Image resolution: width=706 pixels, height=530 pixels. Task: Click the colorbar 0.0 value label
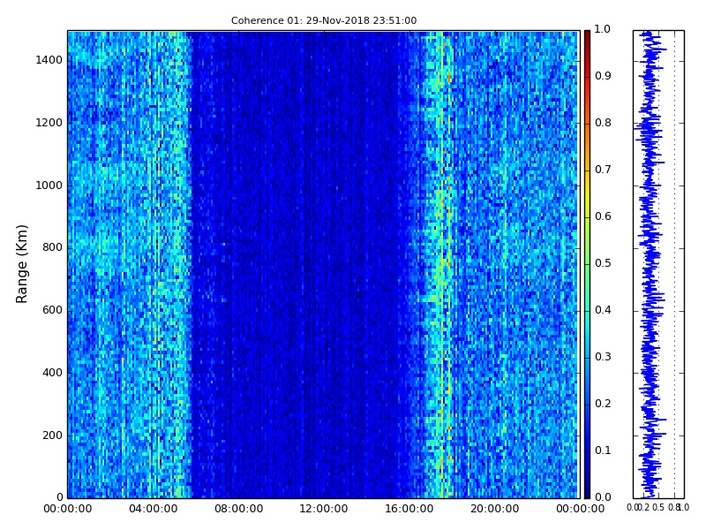(x=603, y=497)
